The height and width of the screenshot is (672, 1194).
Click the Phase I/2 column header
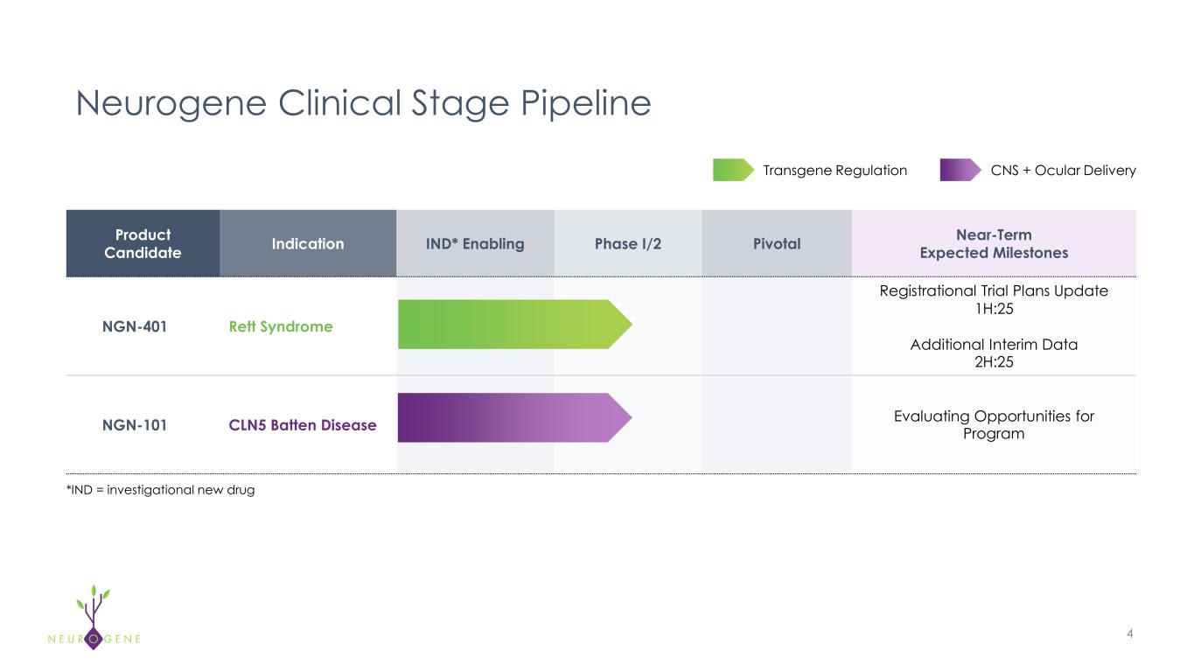coord(628,243)
